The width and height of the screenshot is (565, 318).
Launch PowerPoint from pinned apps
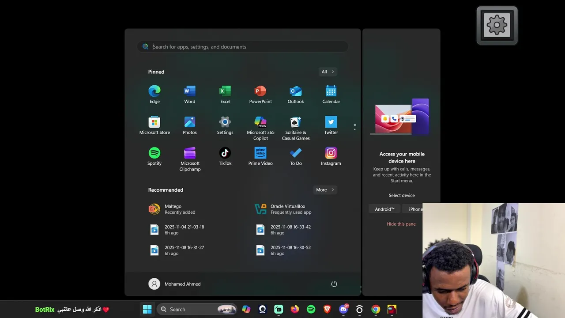tap(260, 95)
